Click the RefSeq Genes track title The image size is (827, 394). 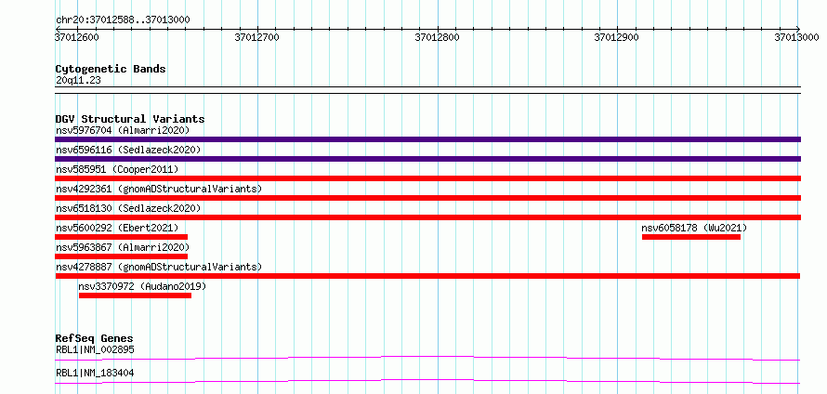coord(95,338)
